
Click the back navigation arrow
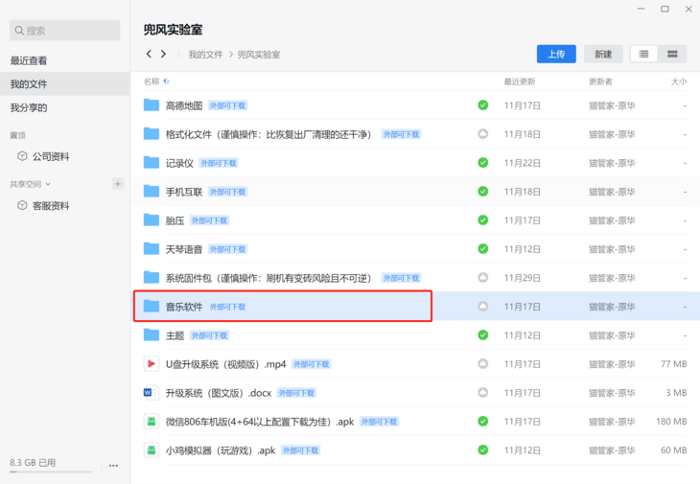coord(149,55)
